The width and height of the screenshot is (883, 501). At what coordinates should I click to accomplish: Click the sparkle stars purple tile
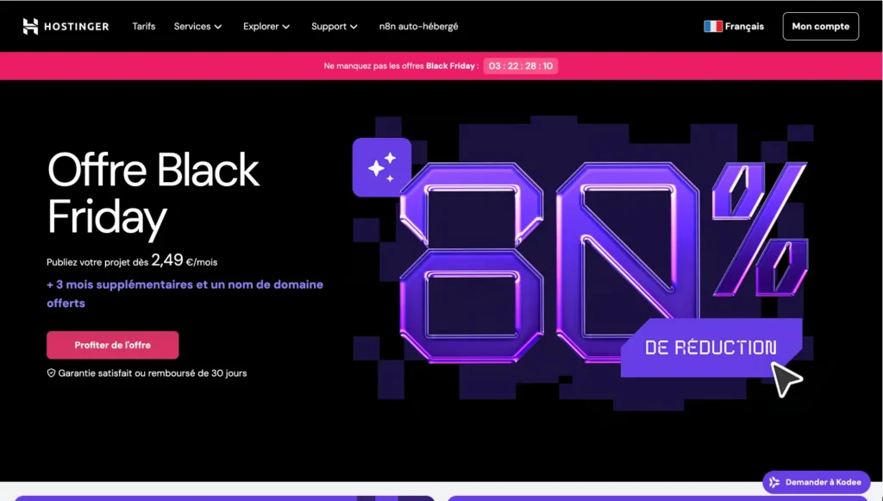pos(382,167)
